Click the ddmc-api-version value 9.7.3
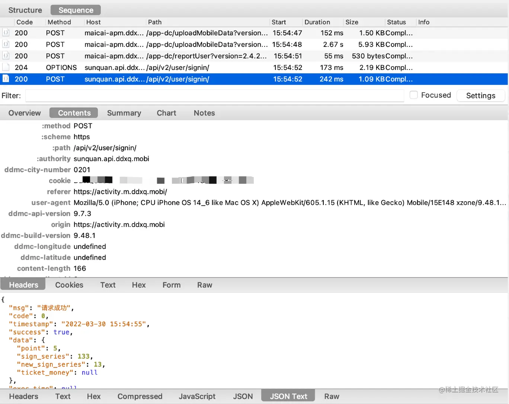The height and width of the screenshot is (404, 509). [x=82, y=214]
